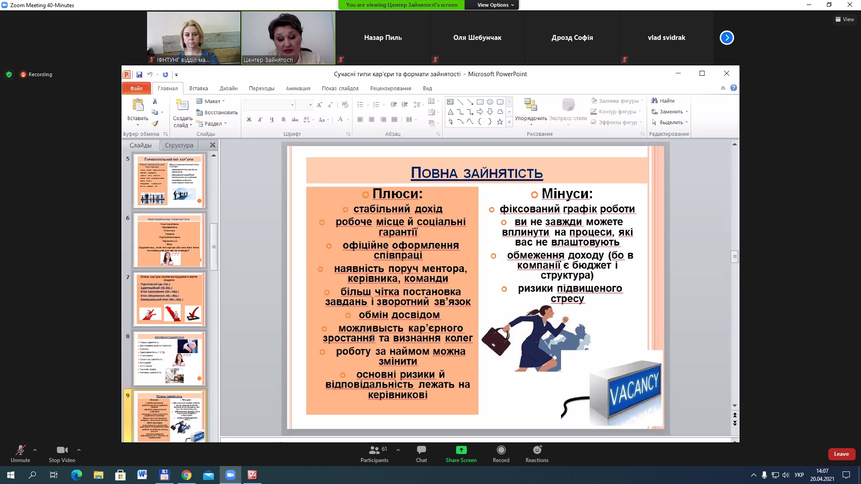Switch layout via the View button
Screen dimensions: 861x484
tap(844, 19)
